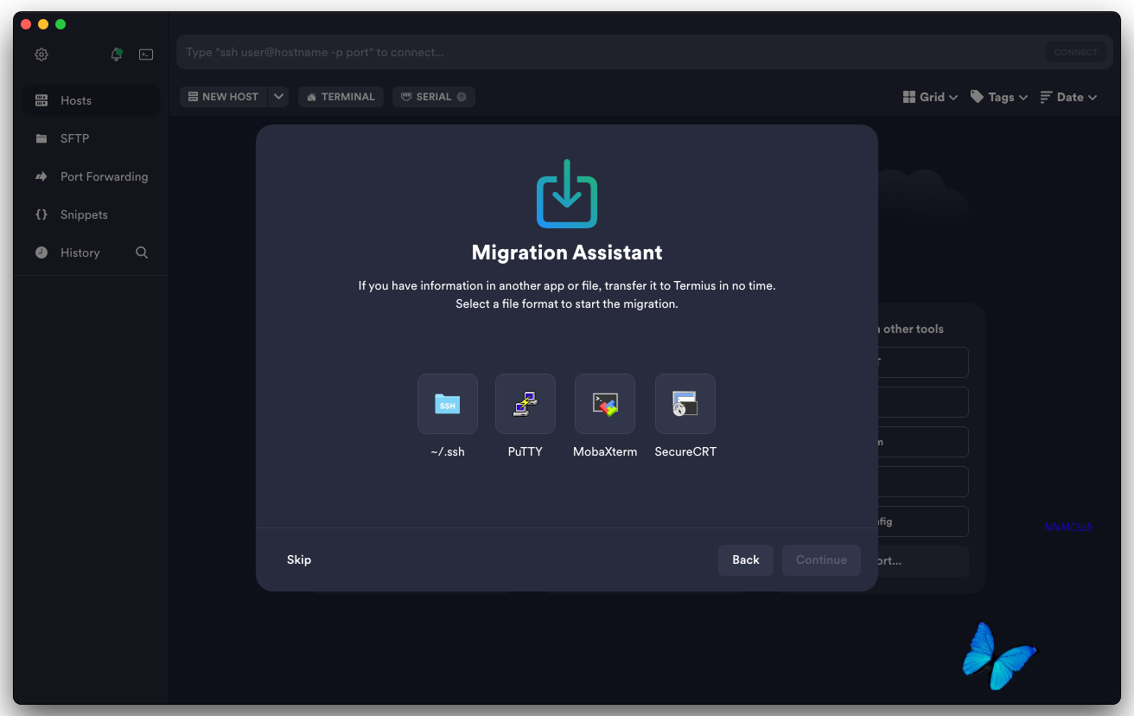Image resolution: width=1134 pixels, height=716 pixels.
Task: Open the Date sort dropdown
Action: coord(1068,97)
